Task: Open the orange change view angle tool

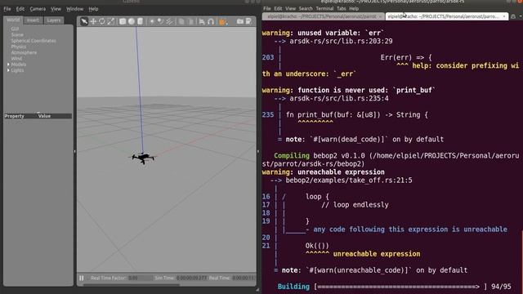Action: [222, 21]
